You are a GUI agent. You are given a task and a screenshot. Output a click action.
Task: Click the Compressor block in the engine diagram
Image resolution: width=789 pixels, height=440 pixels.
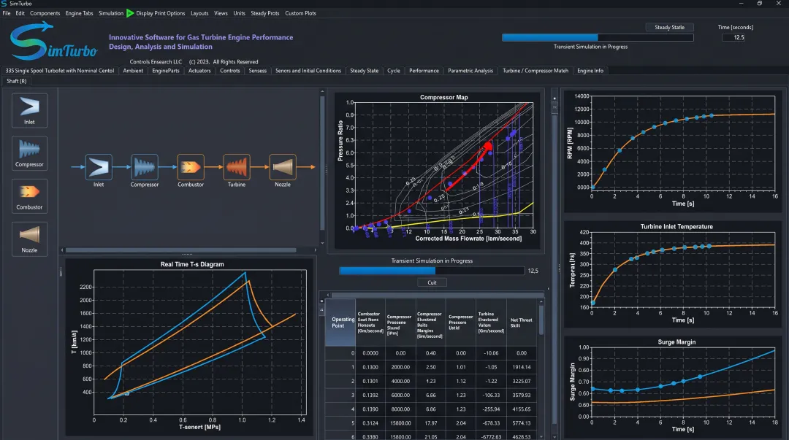[145, 167]
